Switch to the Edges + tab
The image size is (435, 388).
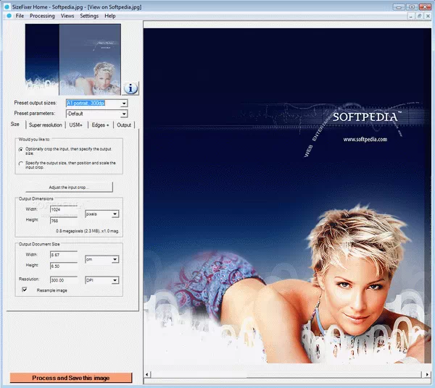pos(100,125)
